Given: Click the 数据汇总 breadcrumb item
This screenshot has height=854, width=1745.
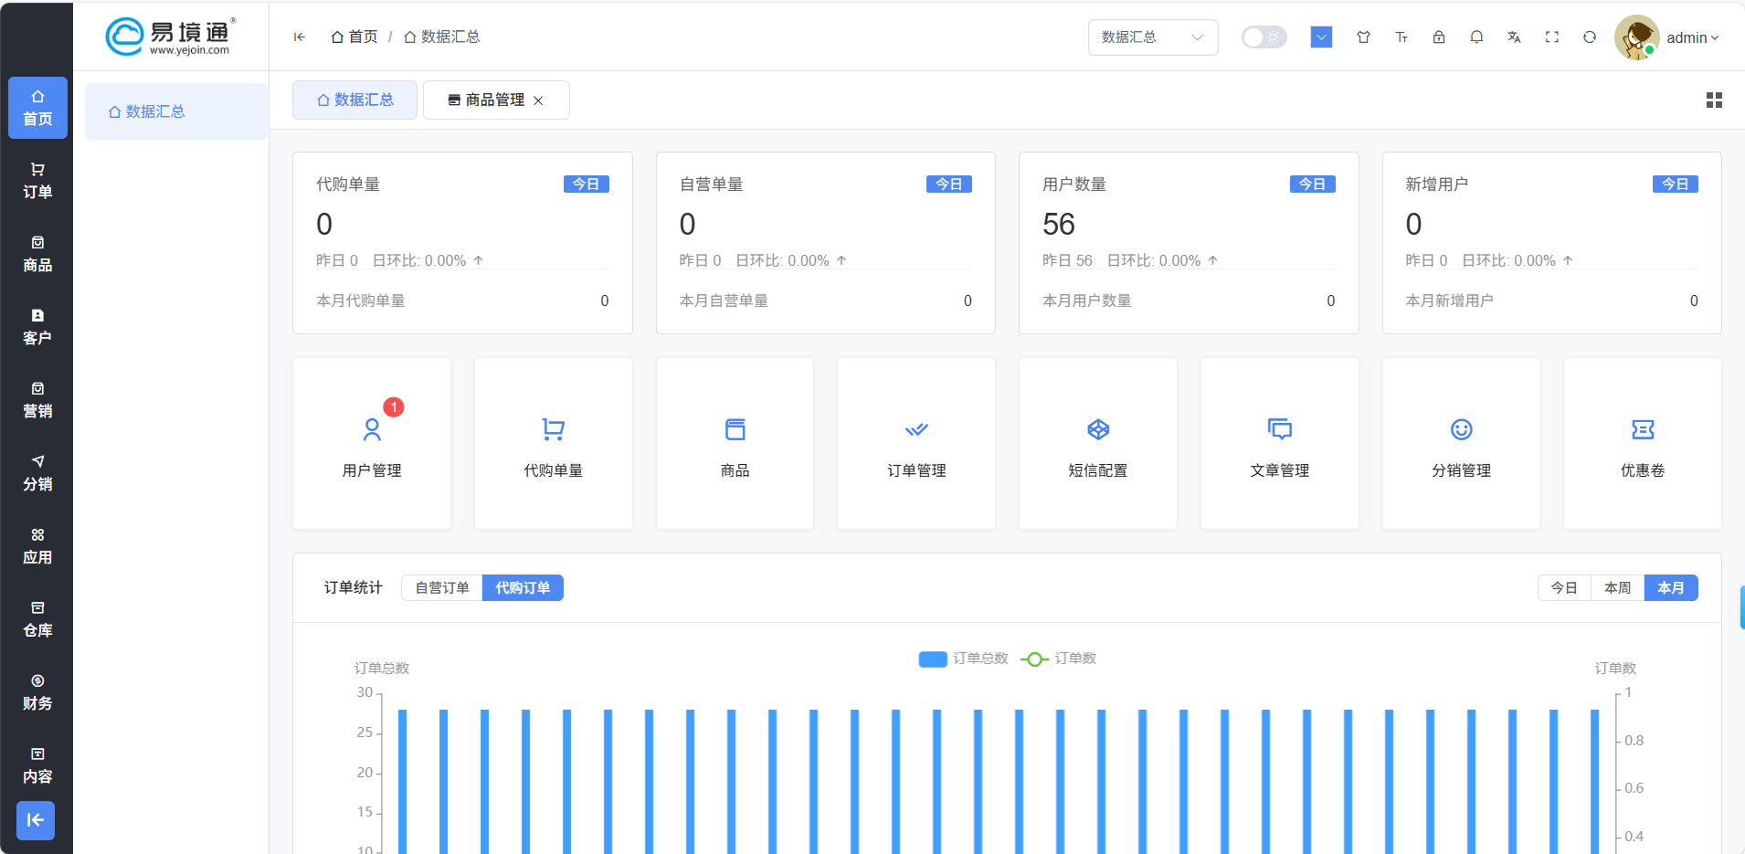Looking at the screenshot, I should pyautogui.click(x=442, y=37).
